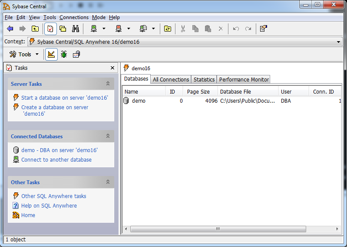The image size is (347, 247).
Task: Open the Mode menu
Action: [99, 17]
